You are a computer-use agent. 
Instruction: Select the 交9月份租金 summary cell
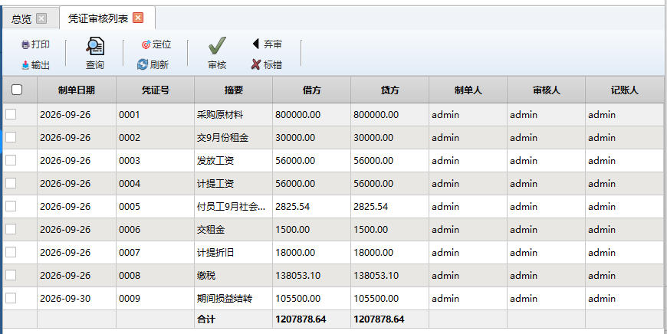pos(234,138)
